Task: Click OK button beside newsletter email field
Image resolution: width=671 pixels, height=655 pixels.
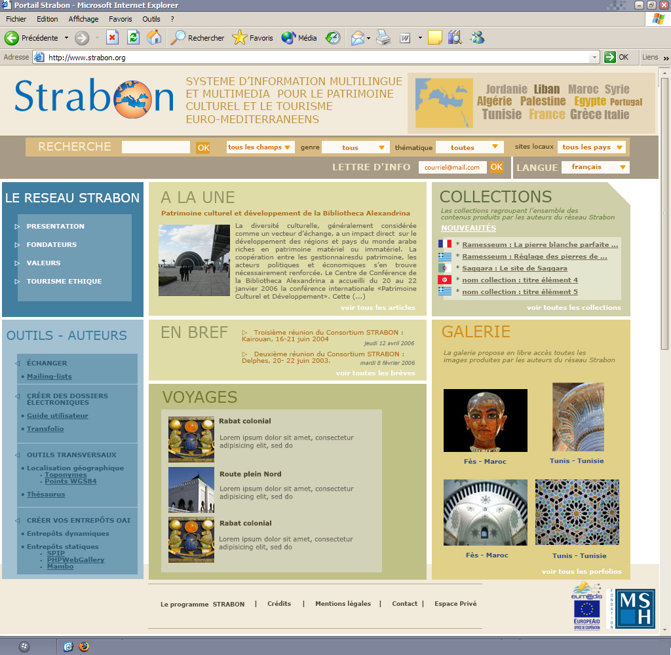Action: [x=497, y=167]
